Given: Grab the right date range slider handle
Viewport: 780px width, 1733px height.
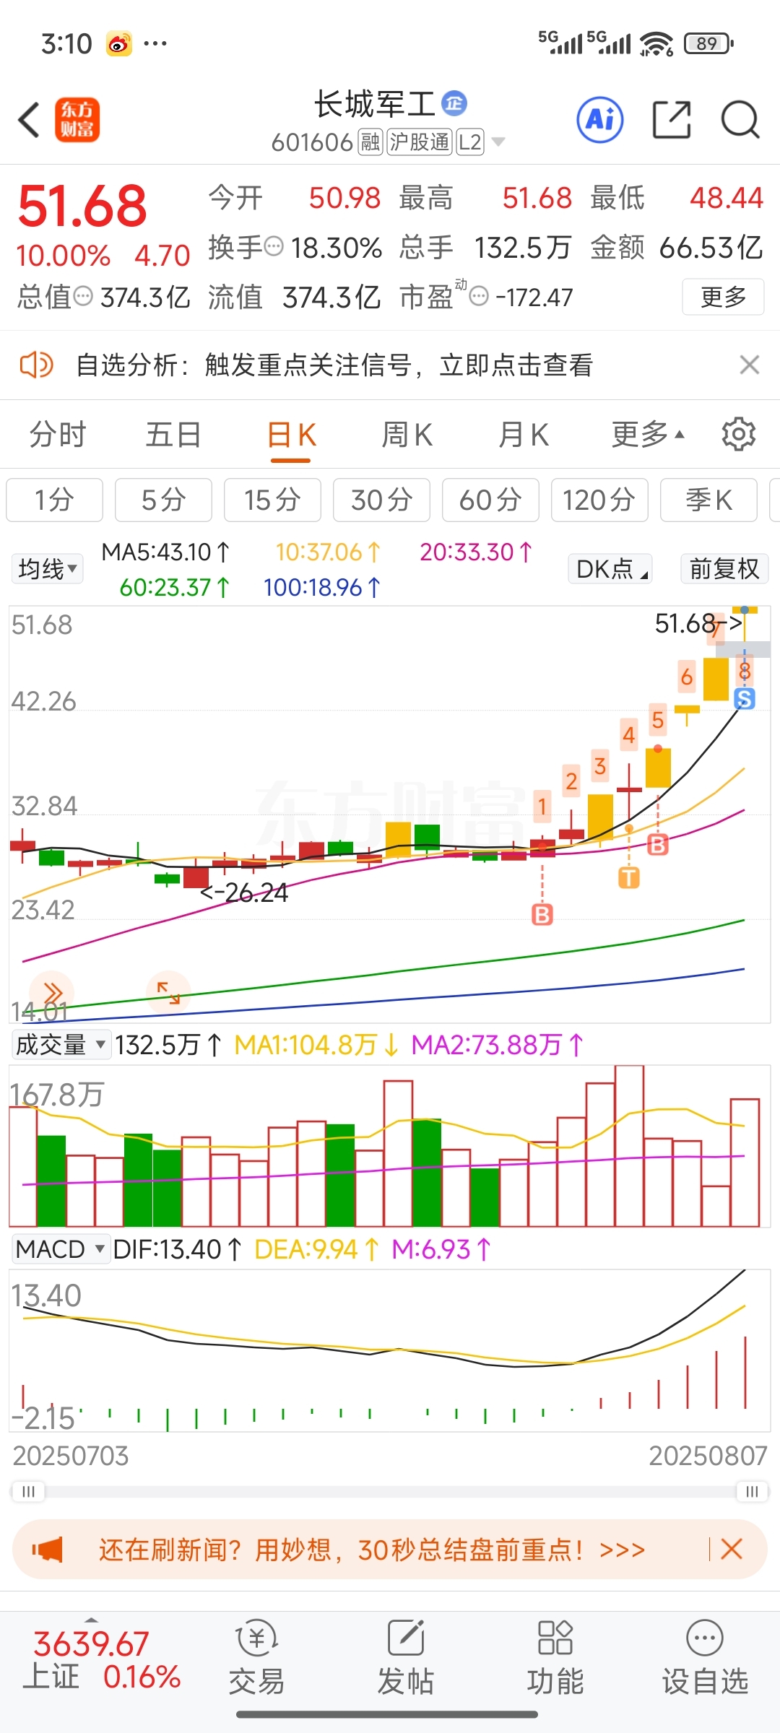Looking at the screenshot, I should coord(752,1492).
